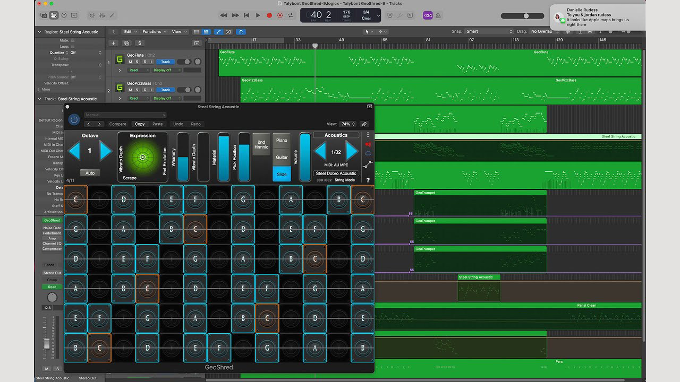
Task: Mute the GeoFlute track
Action: tap(131, 62)
